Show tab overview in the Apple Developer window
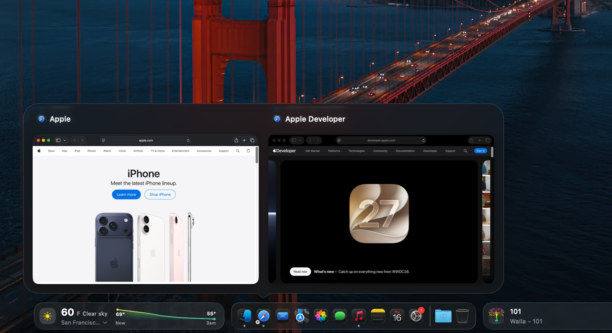This screenshot has height=333, width=612. pyautogui.click(x=487, y=140)
